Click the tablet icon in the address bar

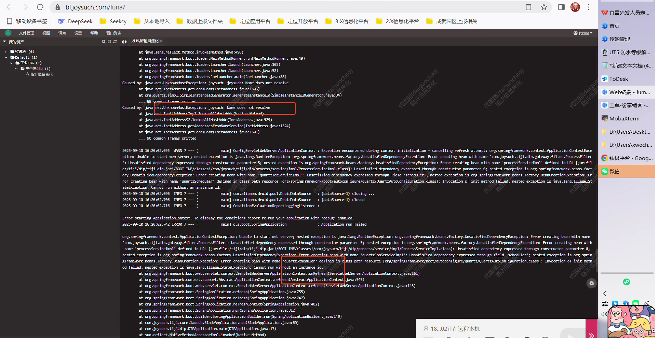click(528, 7)
